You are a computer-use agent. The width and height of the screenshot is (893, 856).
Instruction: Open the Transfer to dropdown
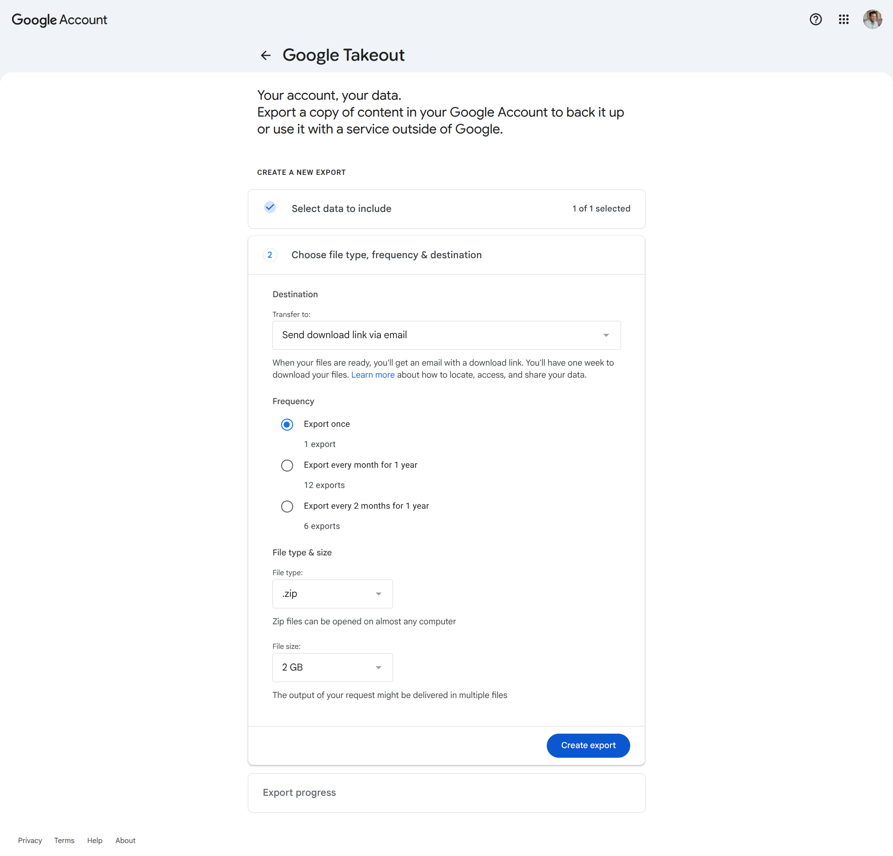coord(446,335)
